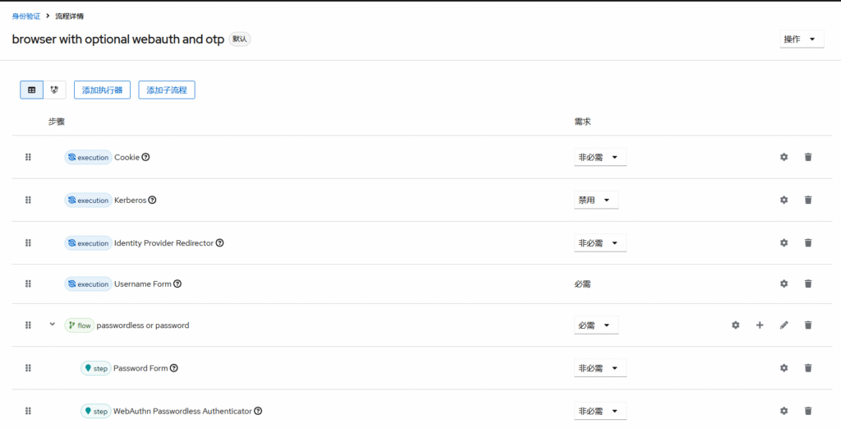841x429 pixels.
Task: Open Cookie requirement dropdown
Action: click(x=600, y=157)
